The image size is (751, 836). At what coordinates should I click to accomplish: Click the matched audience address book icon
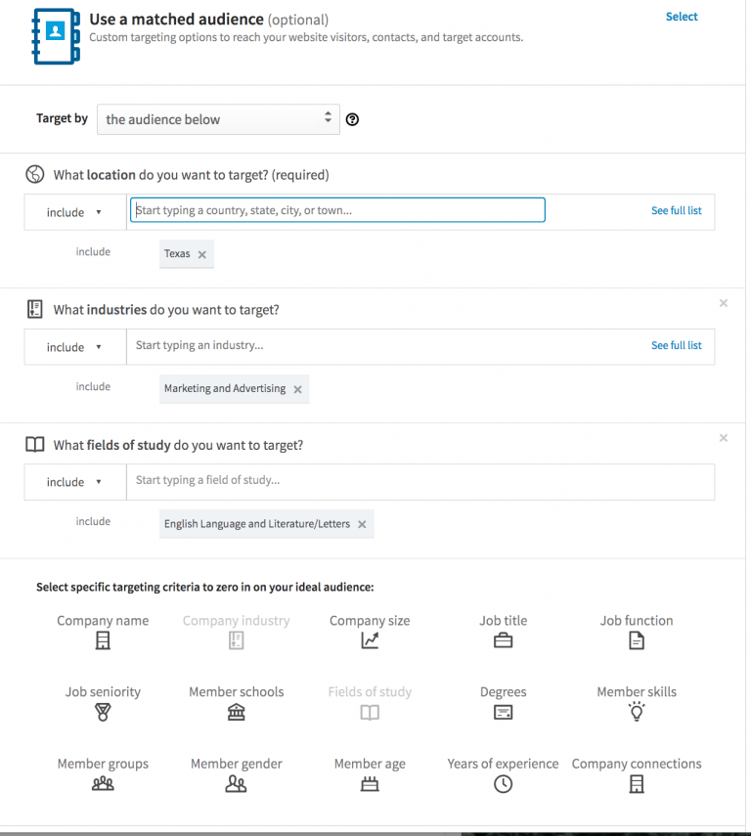pyautogui.click(x=55, y=36)
